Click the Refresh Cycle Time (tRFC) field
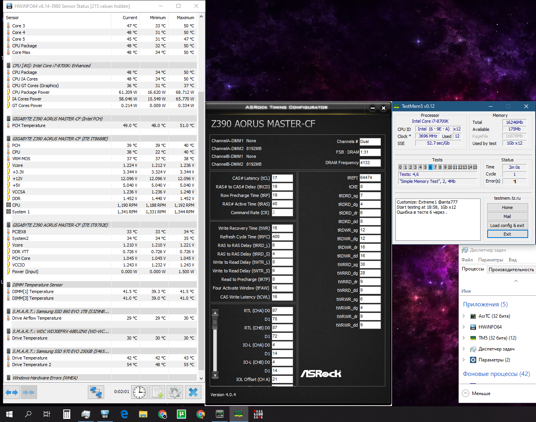 pyautogui.click(x=282, y=237)
